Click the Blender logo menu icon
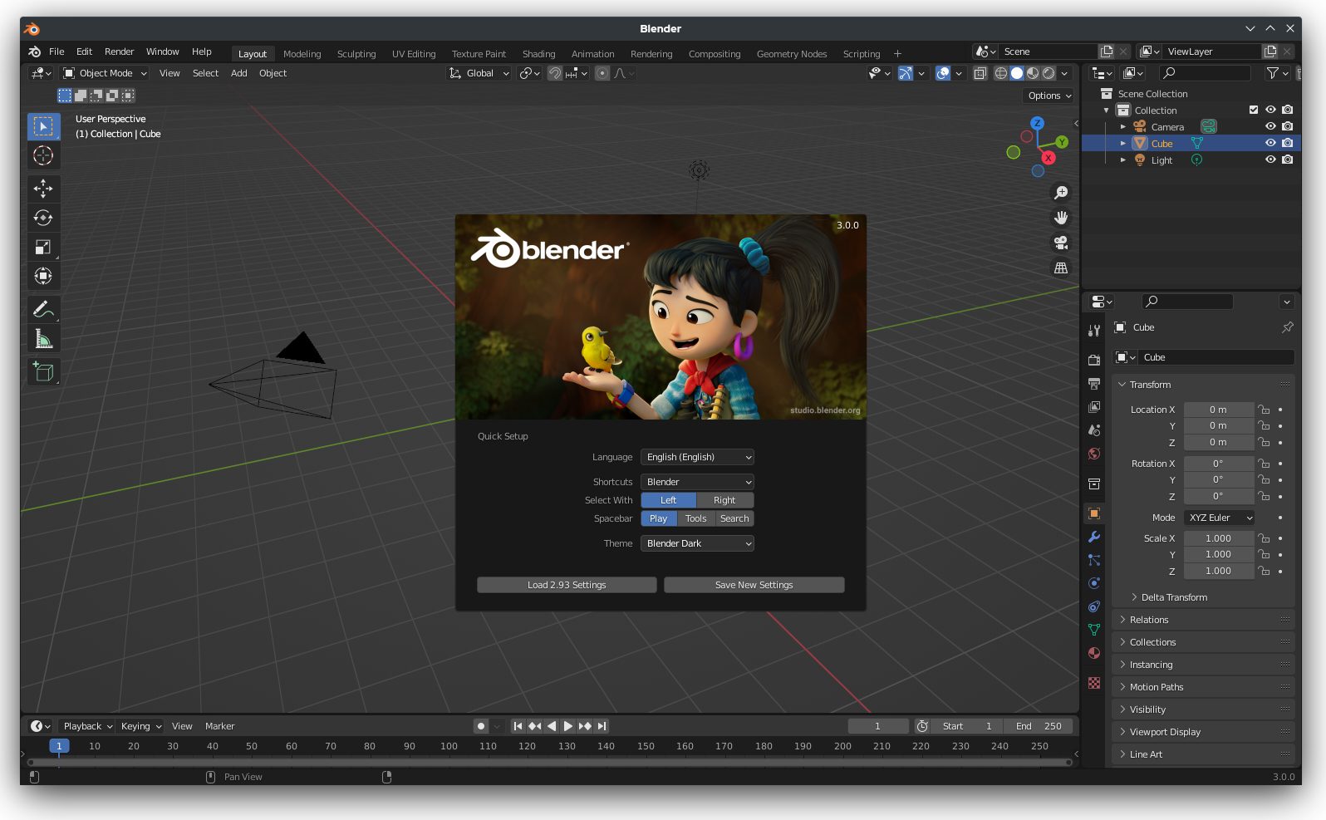The height and width of the screenshot is (820, 1326). tap(35, 52)
